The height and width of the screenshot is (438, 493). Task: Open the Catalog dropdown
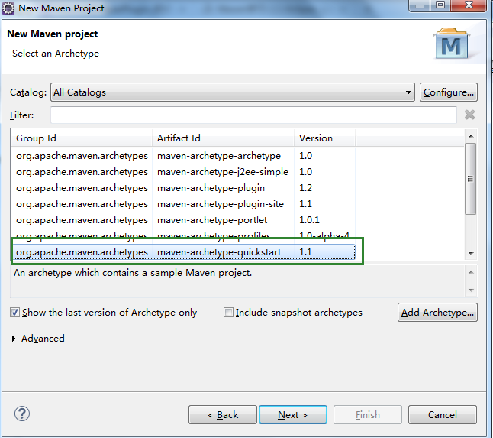[x=233, y=92]
